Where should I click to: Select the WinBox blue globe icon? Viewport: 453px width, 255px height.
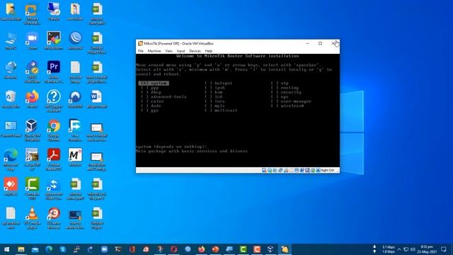point(75,41)
